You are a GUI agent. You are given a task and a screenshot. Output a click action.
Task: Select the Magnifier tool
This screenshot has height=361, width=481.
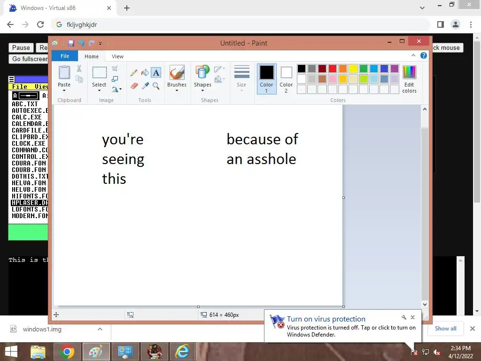(156, 86)
